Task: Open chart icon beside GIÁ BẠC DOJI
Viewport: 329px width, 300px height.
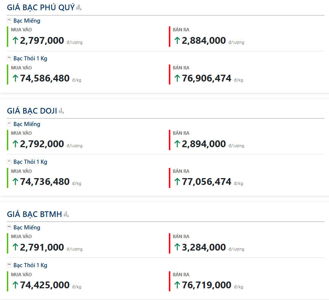Action: click(x=61, y=111)
